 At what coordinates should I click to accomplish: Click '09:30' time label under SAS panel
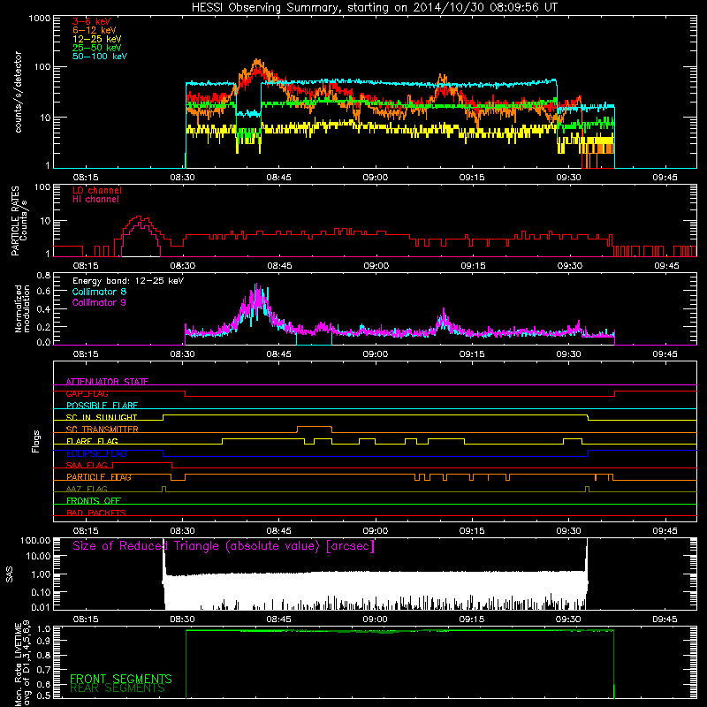coord(568,620)
